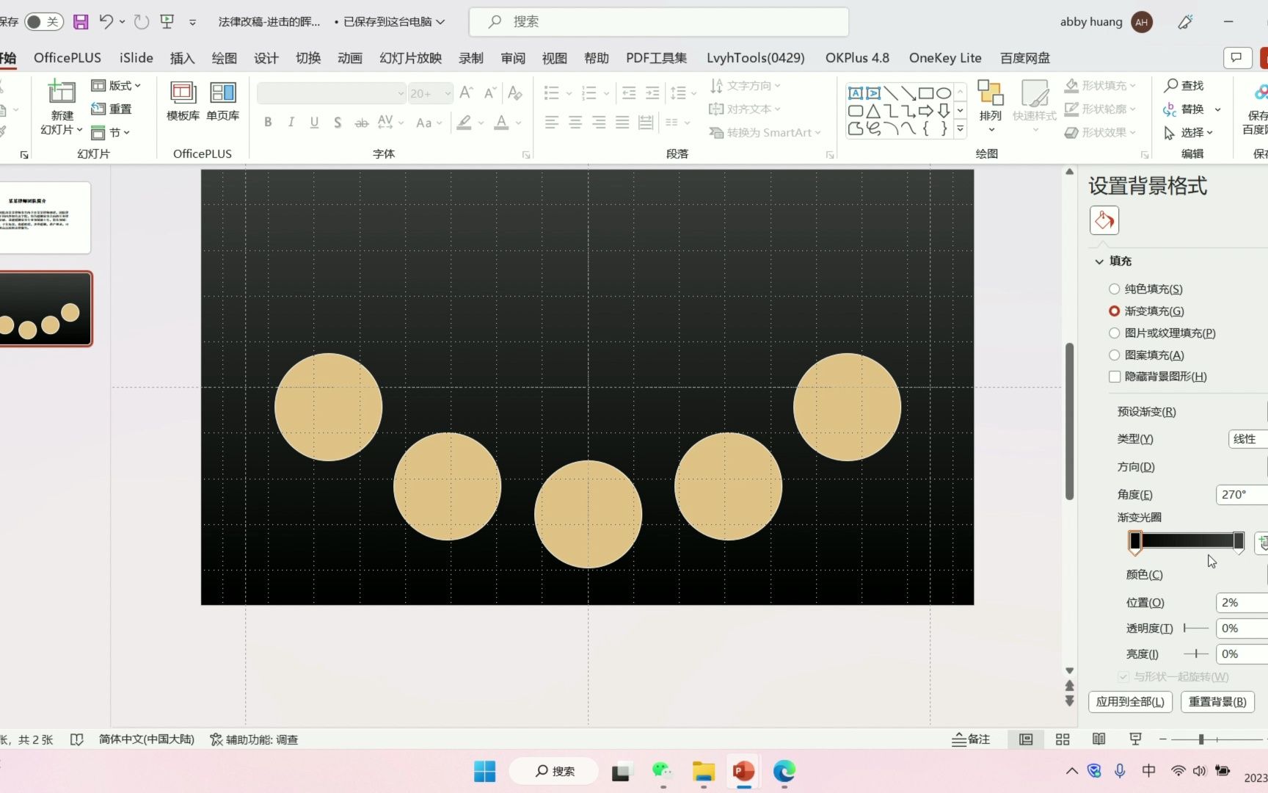
Task: Click the Find (查找) button
Action: coord(1184,86)
